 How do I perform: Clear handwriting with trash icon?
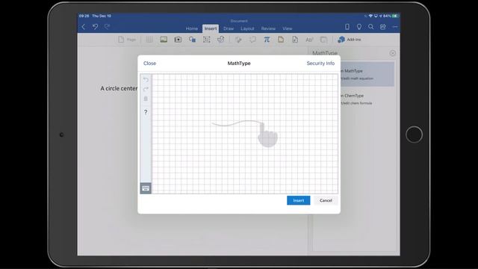coord(146,99)
